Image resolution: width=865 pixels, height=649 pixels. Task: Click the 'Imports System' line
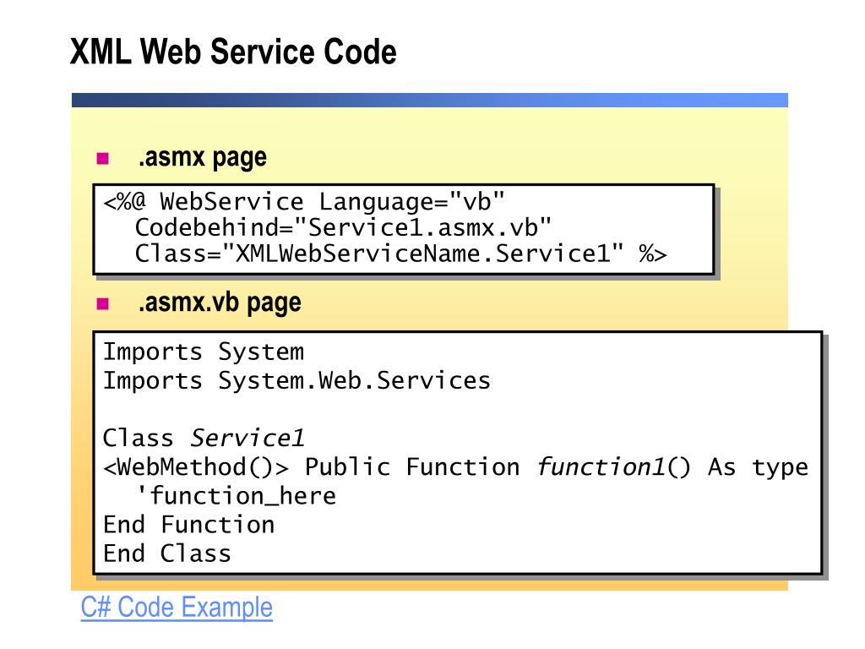[x=204, y=352]
